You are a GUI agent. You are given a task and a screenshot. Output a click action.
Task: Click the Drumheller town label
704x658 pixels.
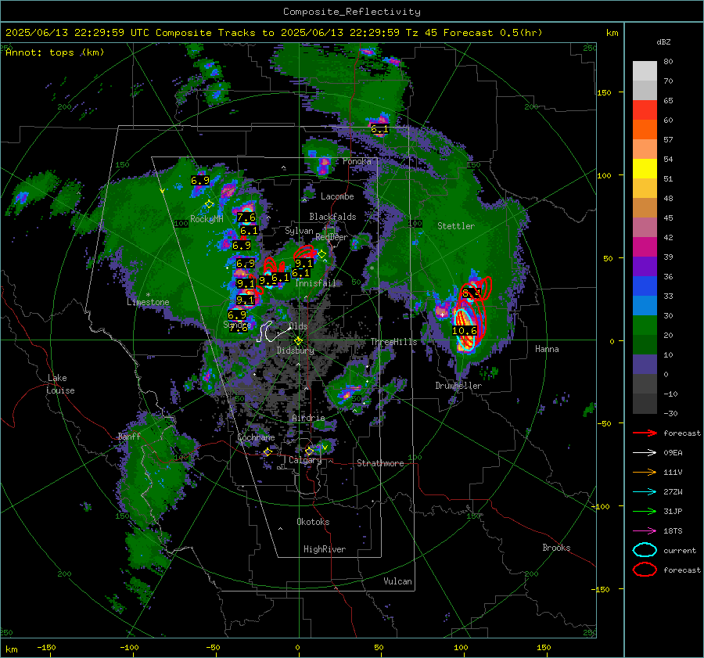[x=458, y=386]
